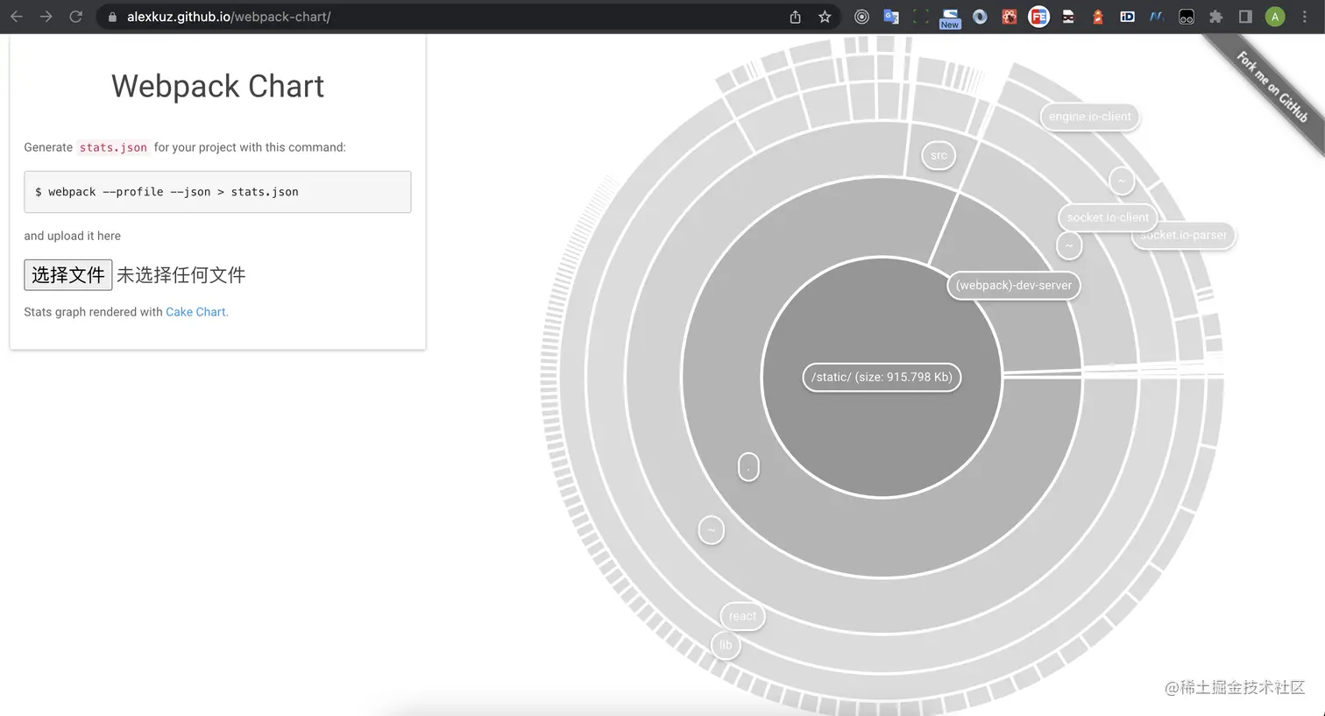Image resolution: width=1325 pixels, height=716 pixels.
Task: Open the green screenshot-frame extension
Action: pyautogui.click(x=920, y=17)
